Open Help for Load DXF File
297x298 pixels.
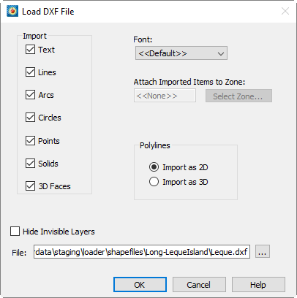click(258, 284)
